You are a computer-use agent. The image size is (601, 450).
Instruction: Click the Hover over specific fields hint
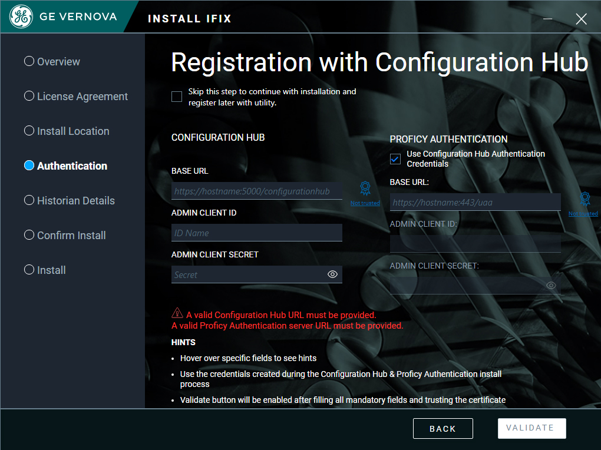tap(249, 358)
